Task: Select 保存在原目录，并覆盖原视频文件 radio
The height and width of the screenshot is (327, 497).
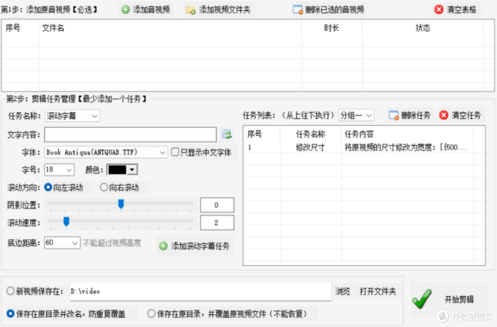Action: [151, 314]
